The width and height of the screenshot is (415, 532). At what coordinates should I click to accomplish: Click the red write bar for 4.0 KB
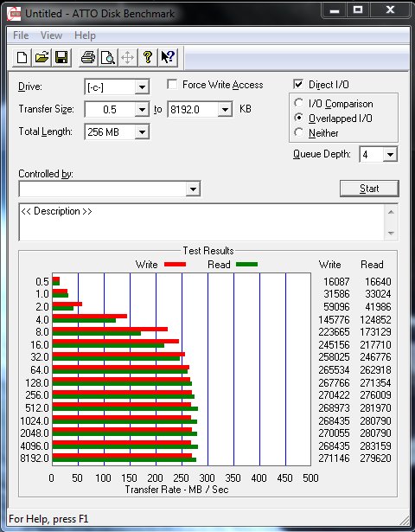pos(90,317)
